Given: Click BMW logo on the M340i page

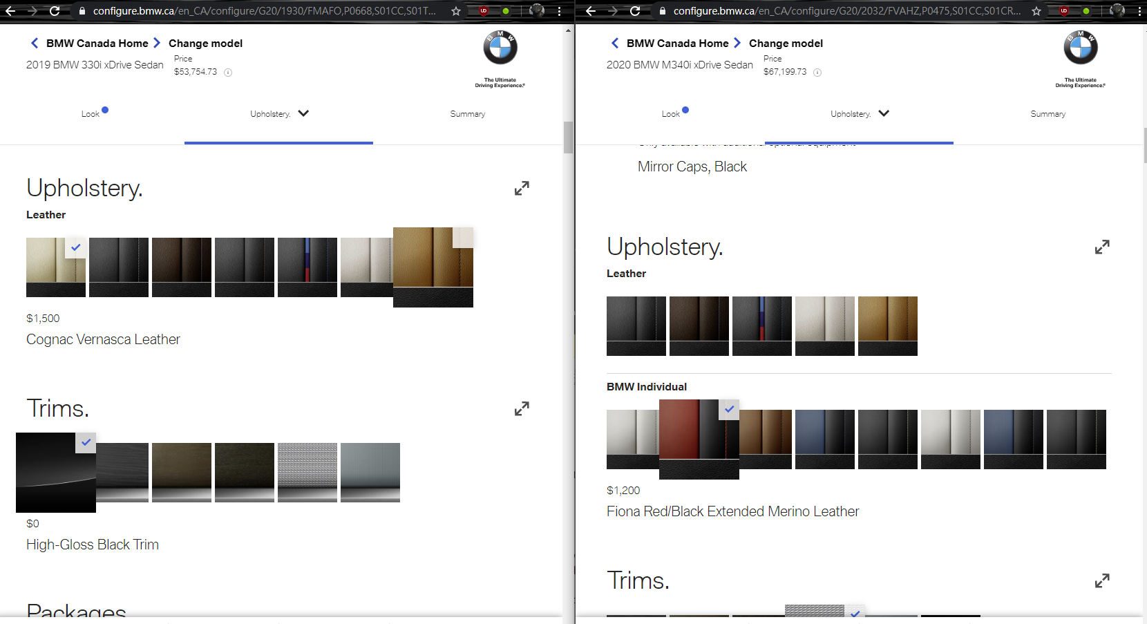Looking at the screenshot, I should (x=1081, y=48).
